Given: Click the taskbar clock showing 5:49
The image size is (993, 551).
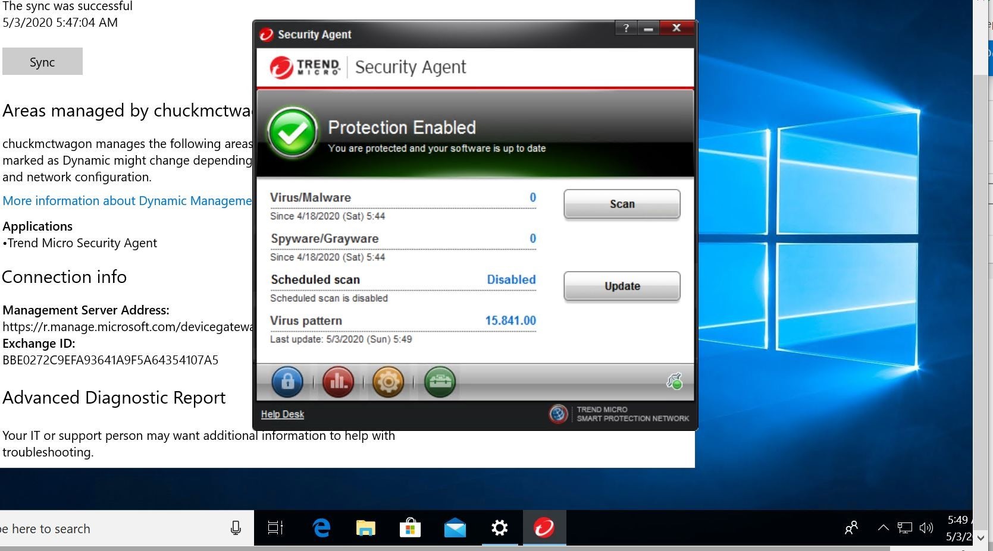Looking at the screenshot, I should point(958,528).
